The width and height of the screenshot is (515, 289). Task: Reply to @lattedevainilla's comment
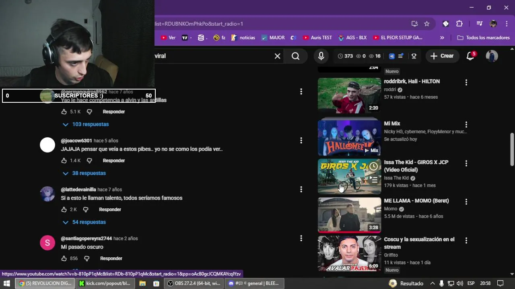110,210
